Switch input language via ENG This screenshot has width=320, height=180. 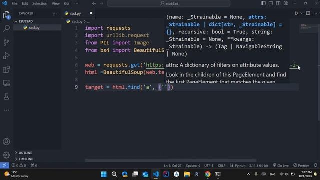point(272,174)
